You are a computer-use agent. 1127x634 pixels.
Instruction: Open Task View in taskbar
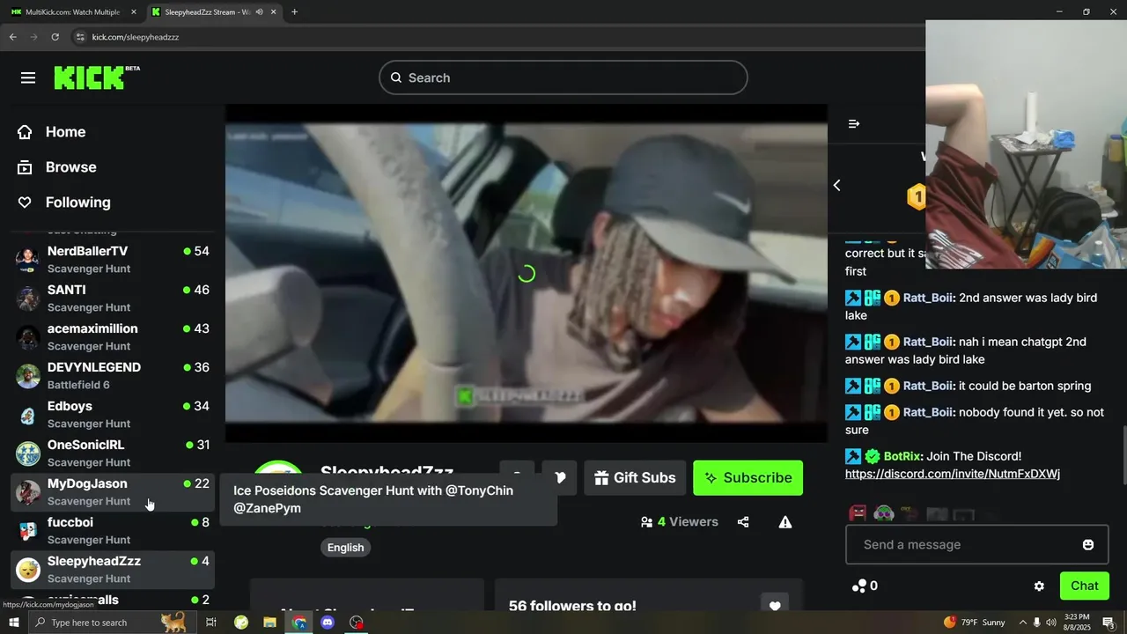(x=211, y=623)
